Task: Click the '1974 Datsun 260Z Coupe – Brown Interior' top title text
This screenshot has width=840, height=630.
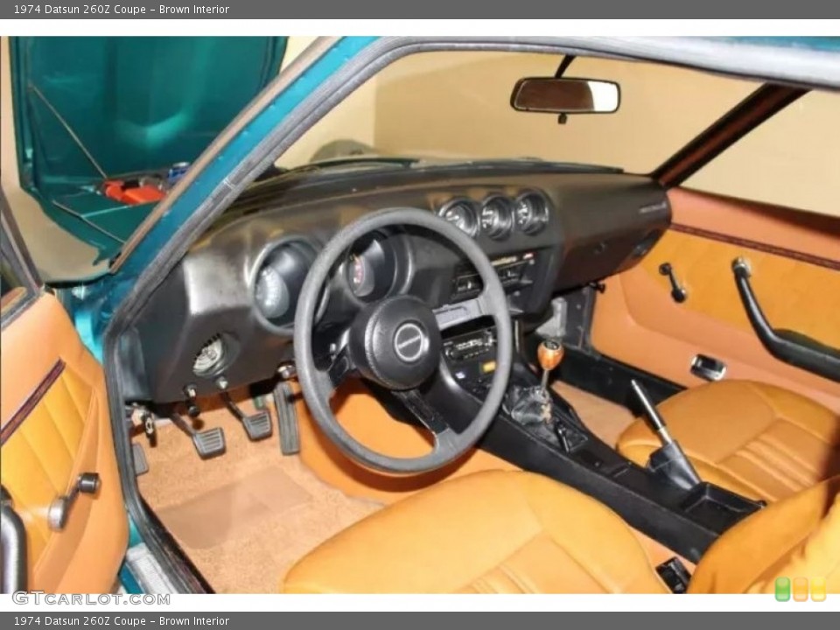Action: tap(122, 9)
